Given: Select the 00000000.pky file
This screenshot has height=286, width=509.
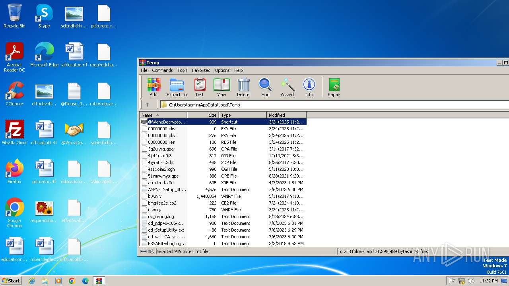Looking at the screenshot, I should (223, 135).
